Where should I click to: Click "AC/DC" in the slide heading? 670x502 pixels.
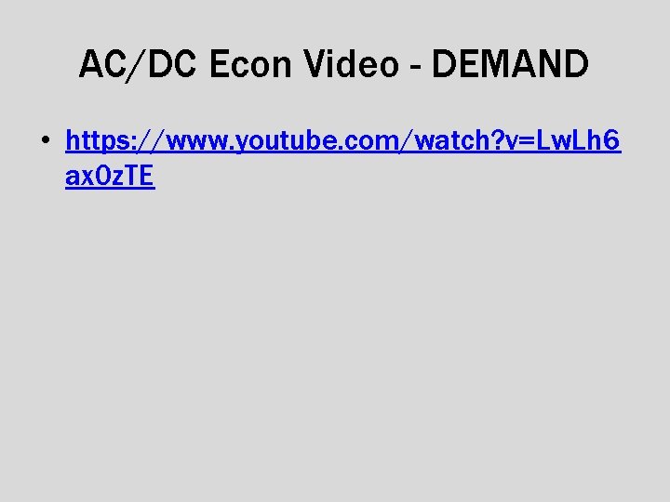tap(138, 64)
